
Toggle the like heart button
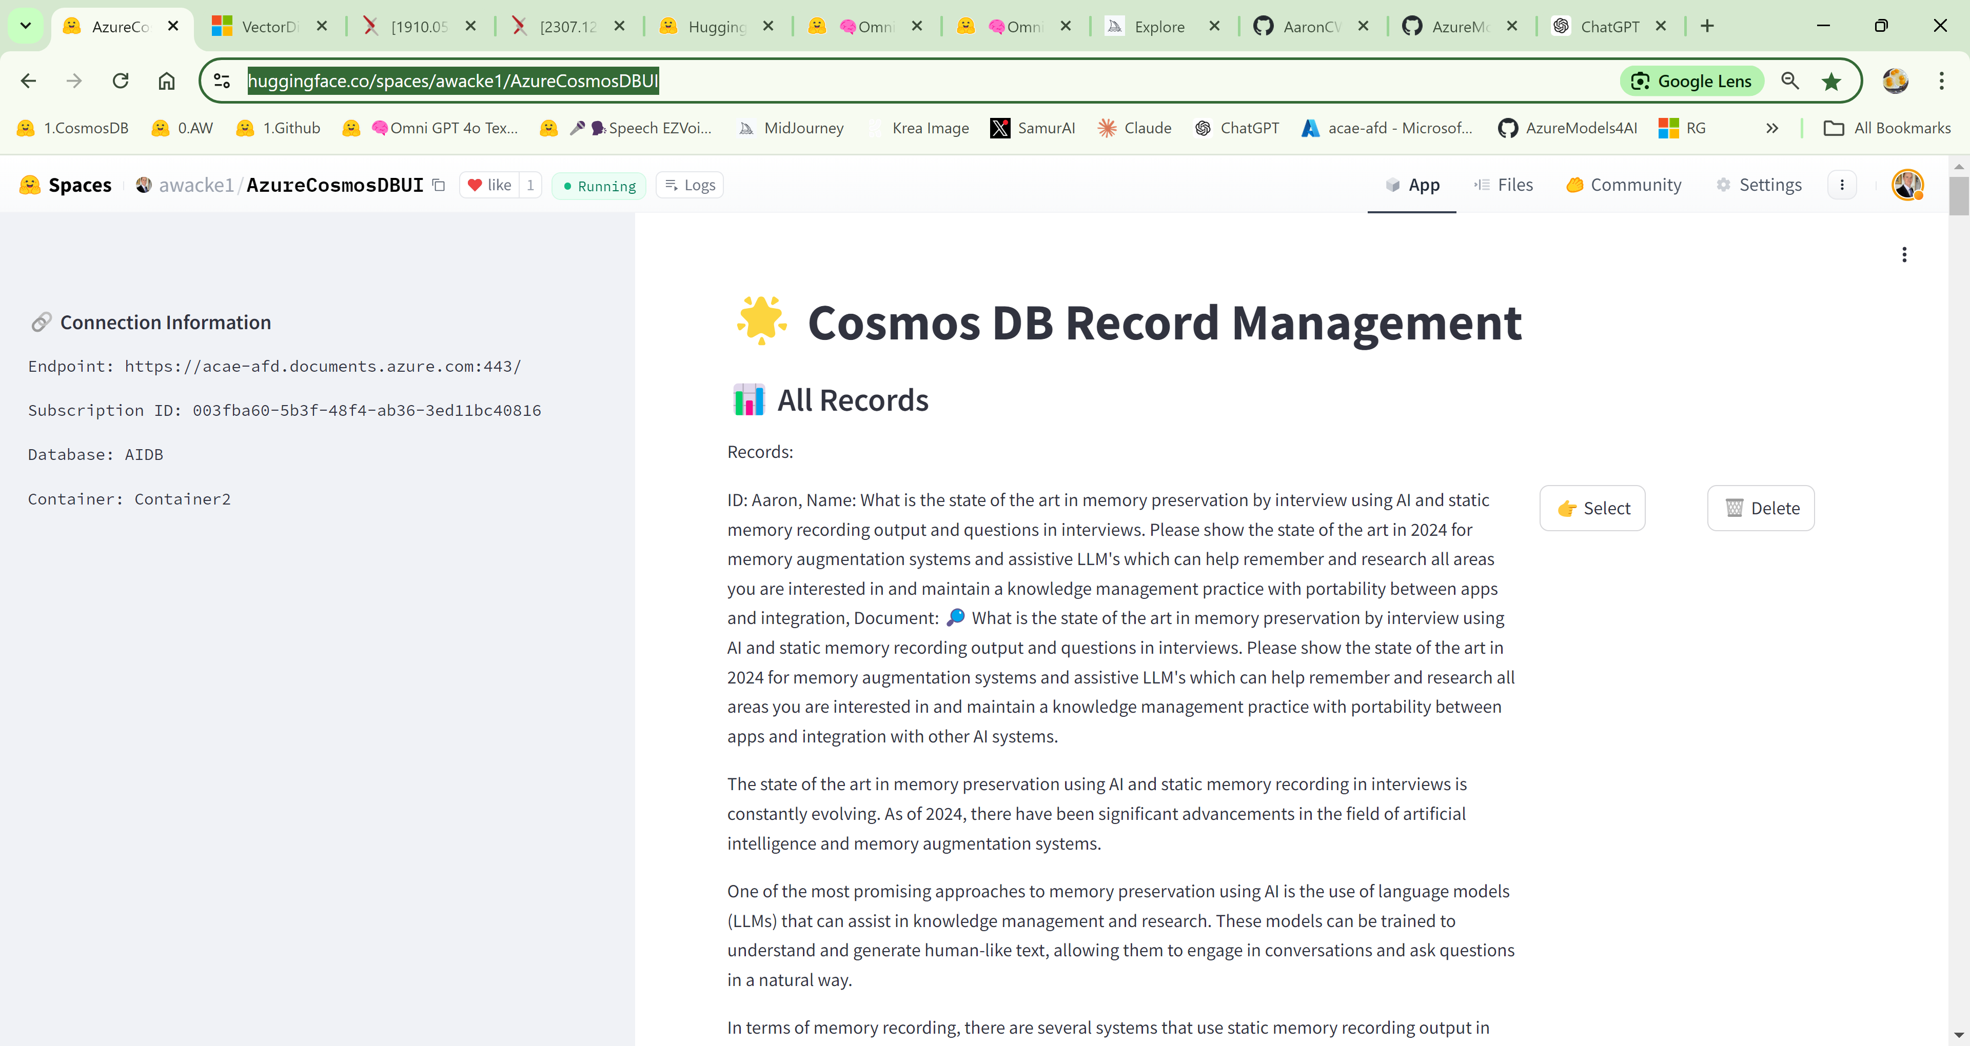tap(489, 185)
